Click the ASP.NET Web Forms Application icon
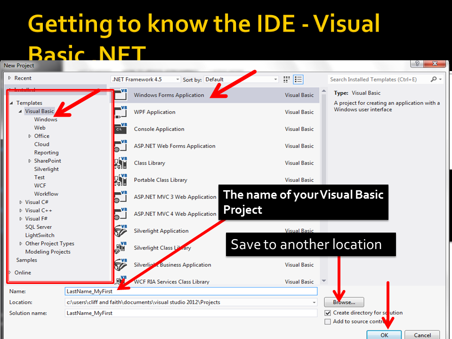 click(x=121, y=146)
